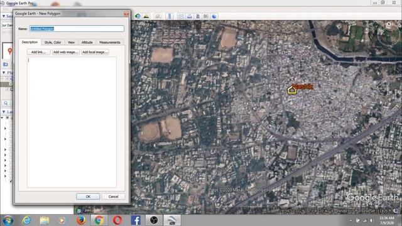Click the 2001 historical imagery indicator

click(88, 210)
